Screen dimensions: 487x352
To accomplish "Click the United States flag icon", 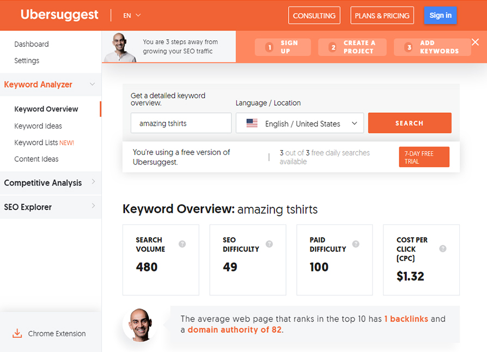I will [x=252, y=124].
